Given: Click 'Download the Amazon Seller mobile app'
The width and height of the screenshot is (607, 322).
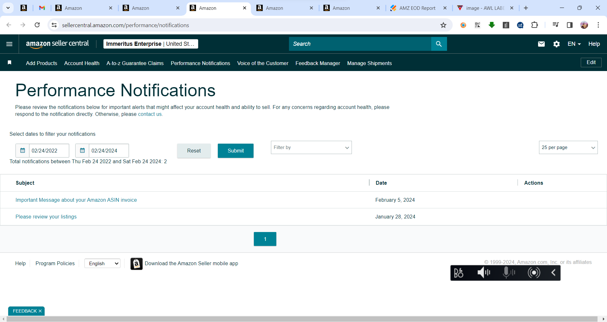Looking at the screenshot, I should [191, 263].
